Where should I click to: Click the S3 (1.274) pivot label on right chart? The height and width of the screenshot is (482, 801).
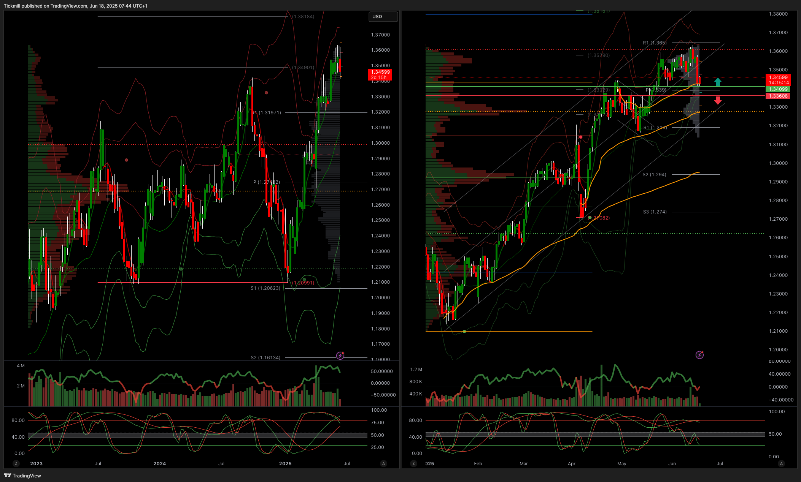pyautogui.click(x=655, y=212)
